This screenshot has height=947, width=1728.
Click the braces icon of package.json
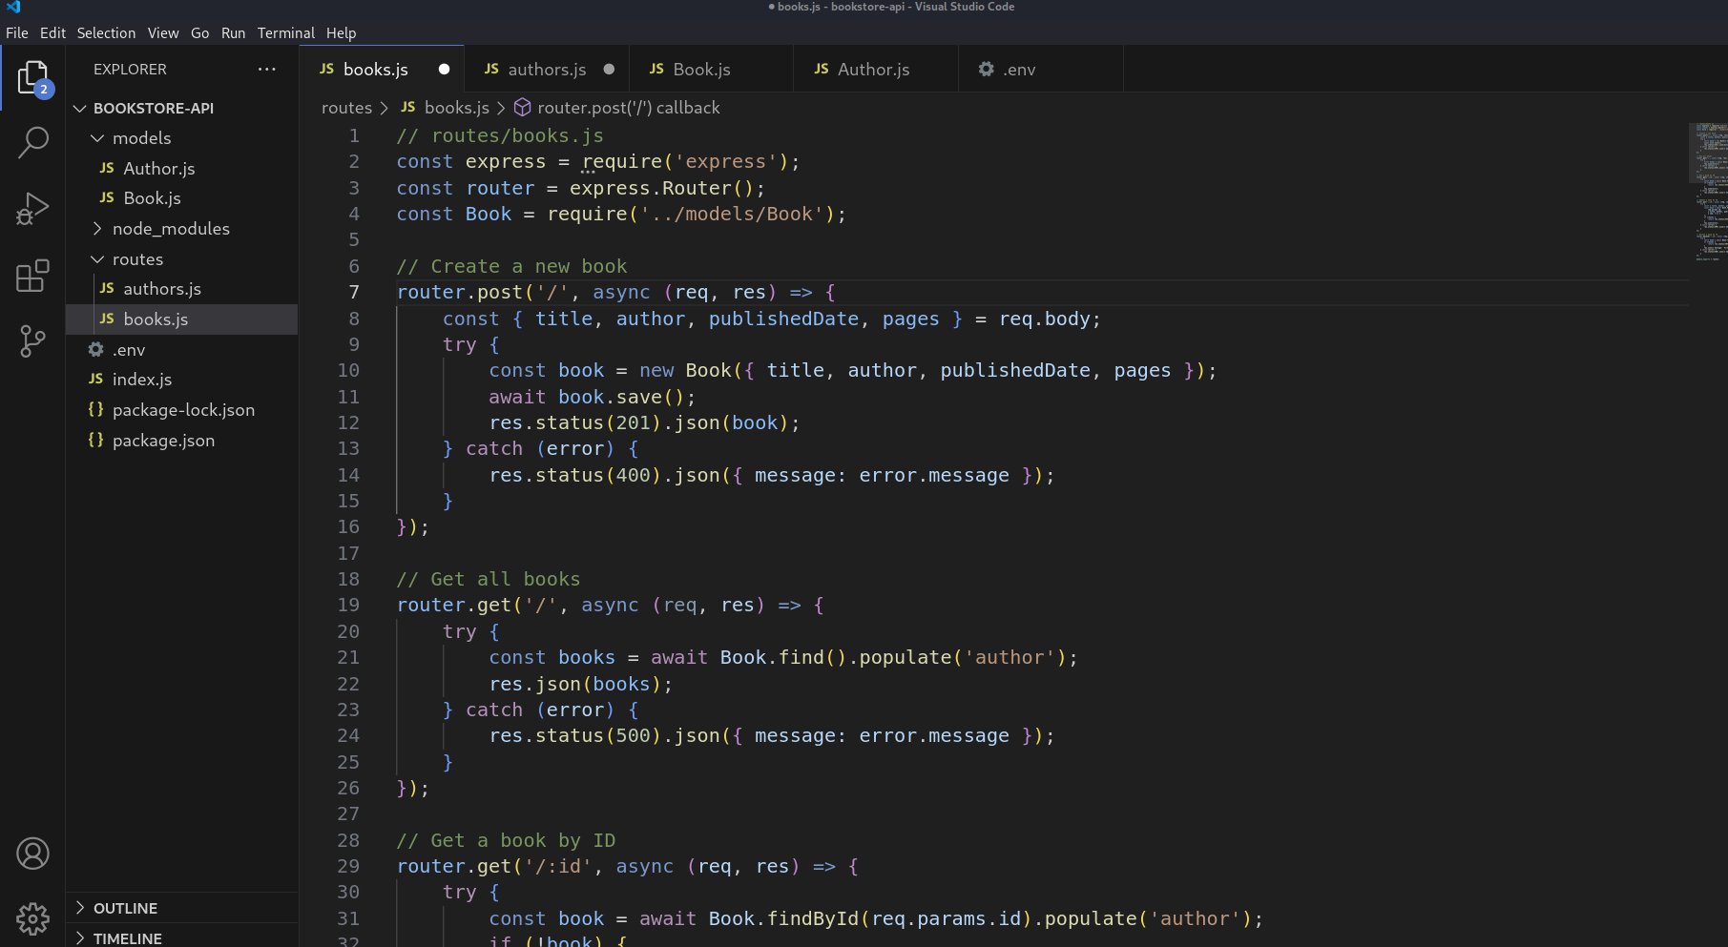(95, 440)
